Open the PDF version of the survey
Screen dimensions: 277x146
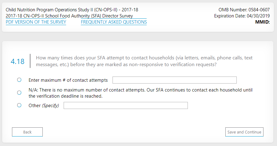click(x=36, y=22)
